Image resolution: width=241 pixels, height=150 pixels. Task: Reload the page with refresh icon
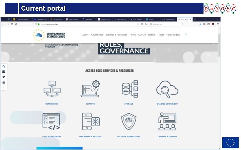pyautogui.click(x=12, y=24)
